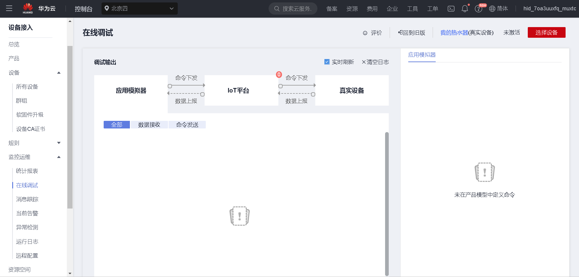The image size is (579, 277).
Task: Open 总览 in the sidebar
Action: coord(14,44)
